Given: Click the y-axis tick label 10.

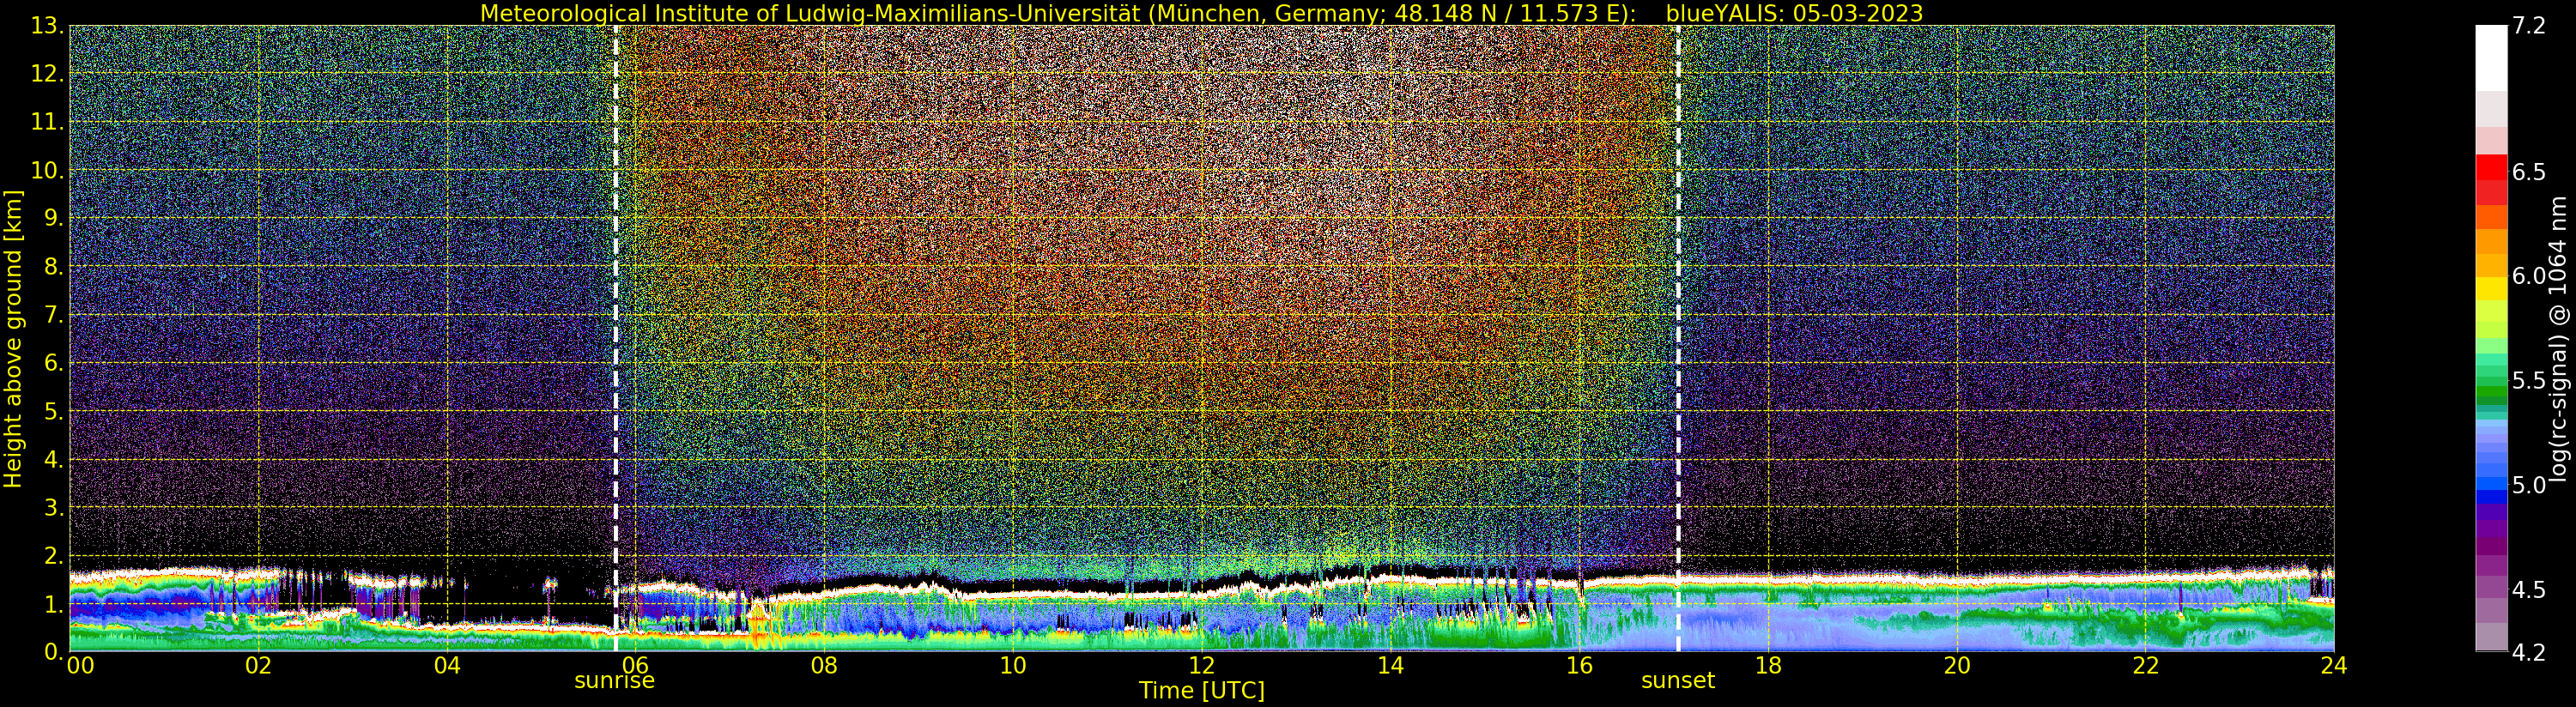Looking at the screenshot, I should [47, 170].
